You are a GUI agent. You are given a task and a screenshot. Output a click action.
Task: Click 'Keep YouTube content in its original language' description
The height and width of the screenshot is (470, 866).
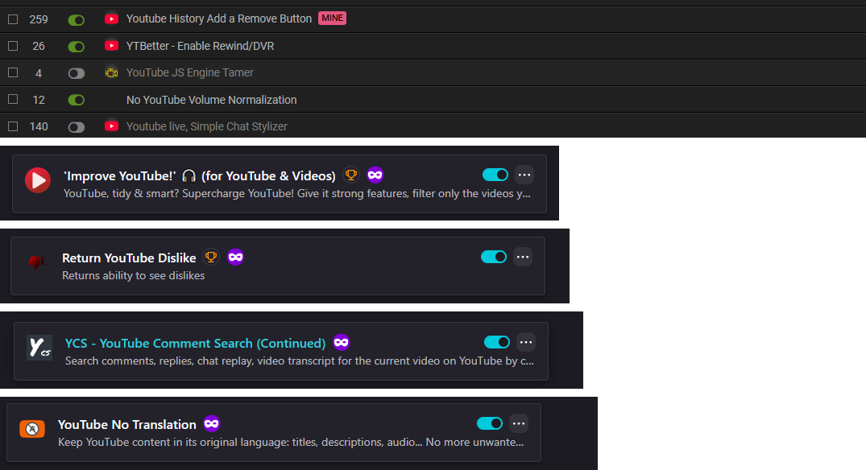(291, 442)
